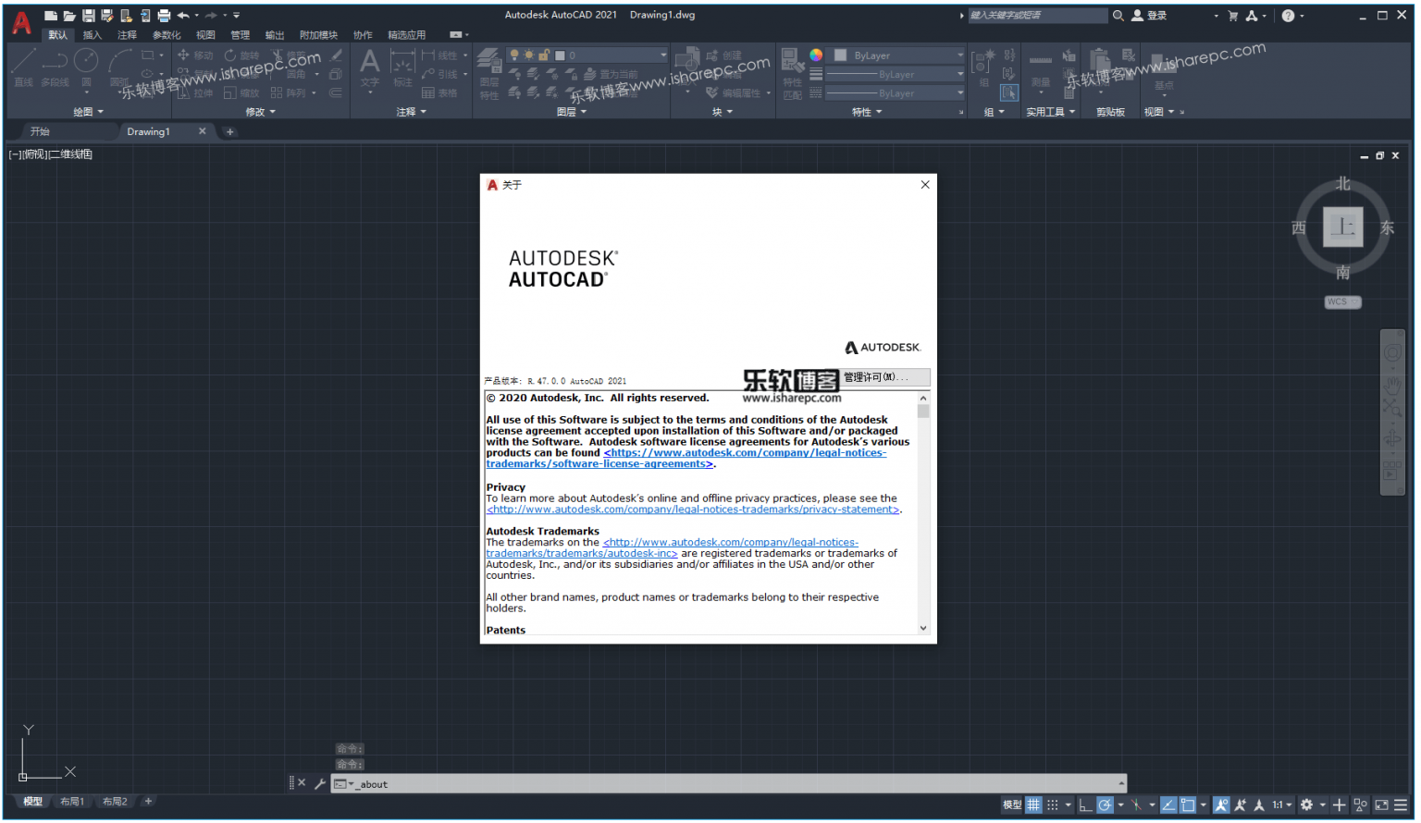
Task: Expand the 特性 (Properties) panel
Action: click(x=867, y=112)
